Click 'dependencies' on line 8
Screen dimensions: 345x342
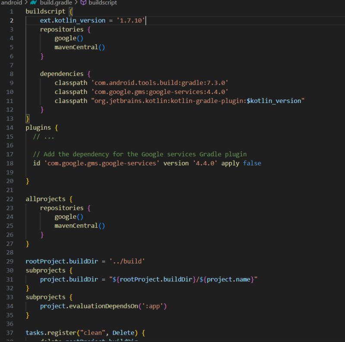pyautogui.click(x=62, y=74)
